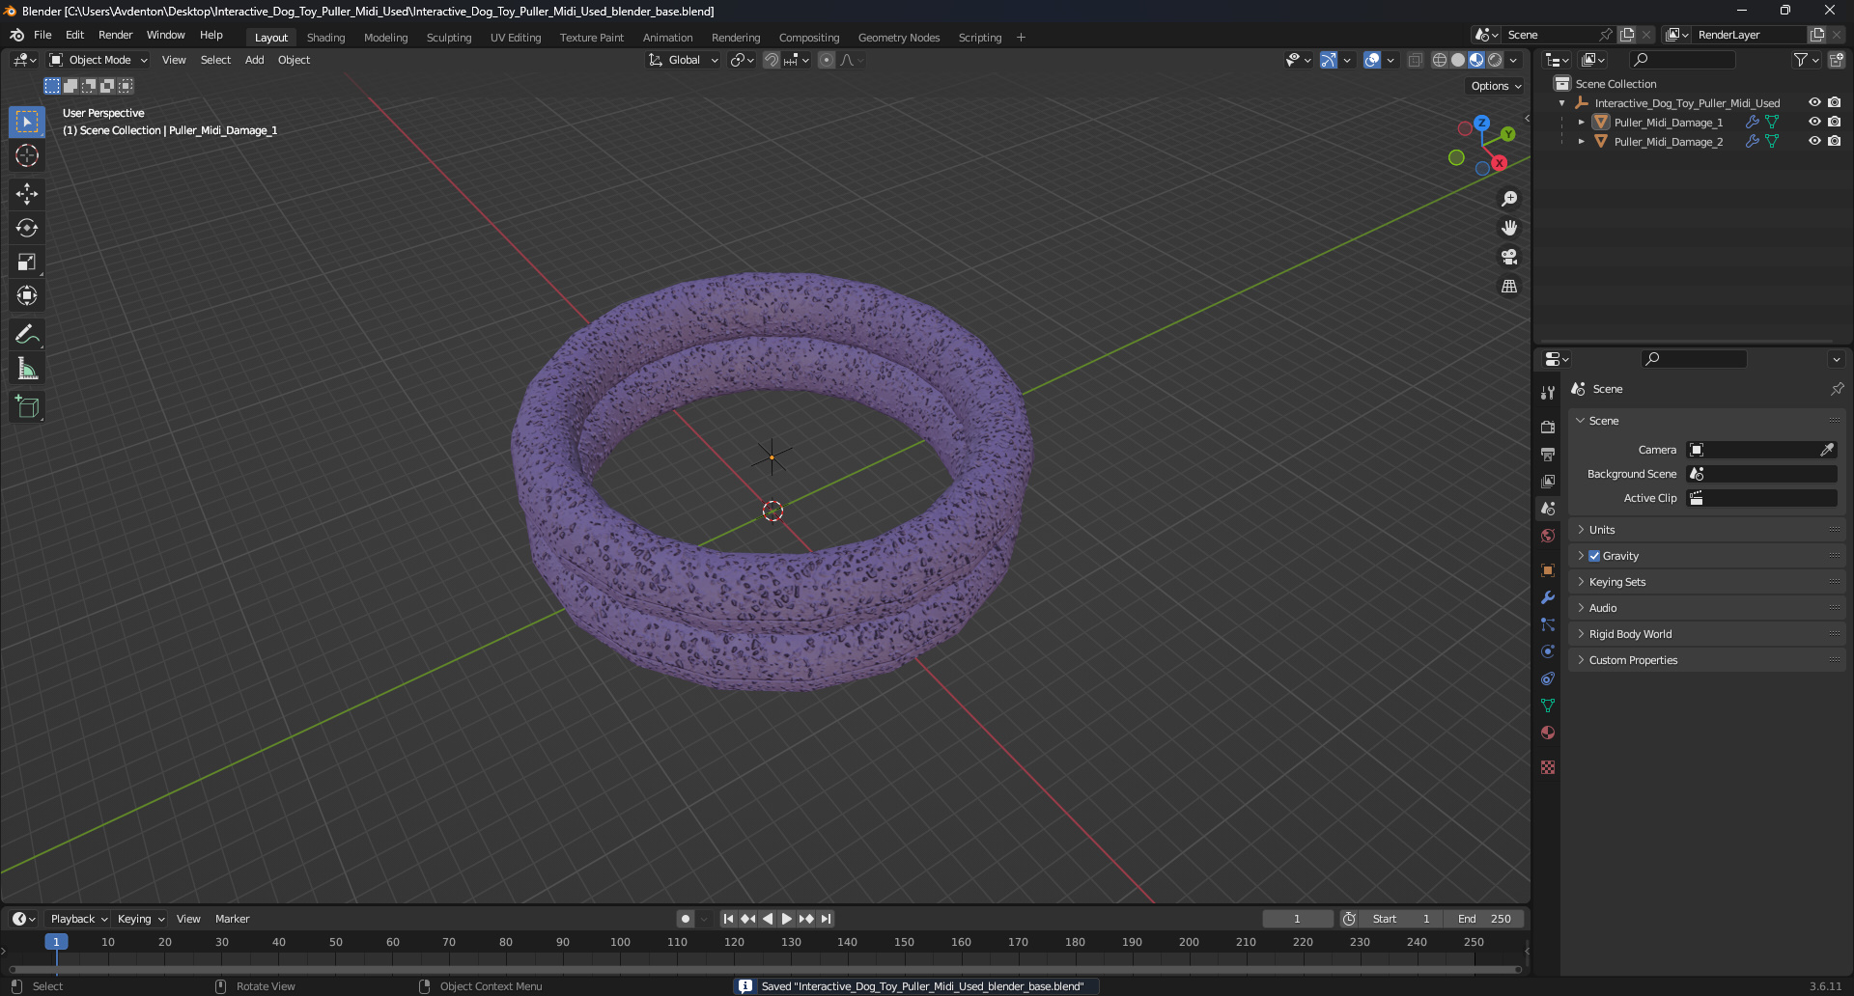Image resolution: width=1854 pixels, height=996 pixels.
Task: Toggle snapping magnet in header
Action: tap(771, 60)
